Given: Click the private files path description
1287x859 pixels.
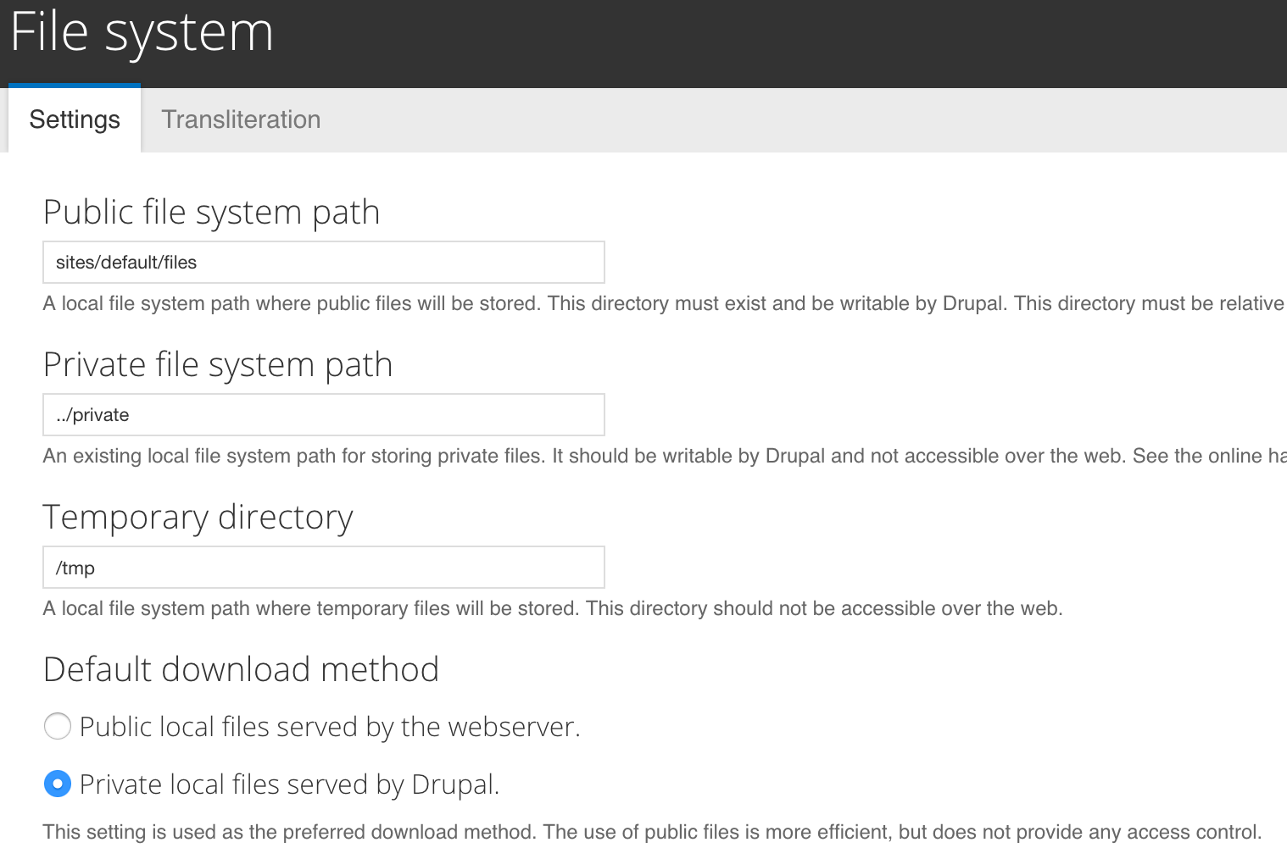Looking at the screenshot, I should coord(665,456).
